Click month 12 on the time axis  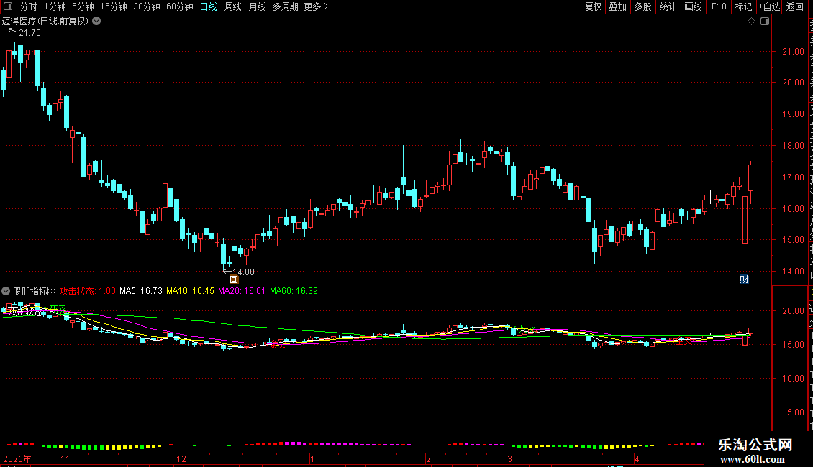click(x=181, y=458)
